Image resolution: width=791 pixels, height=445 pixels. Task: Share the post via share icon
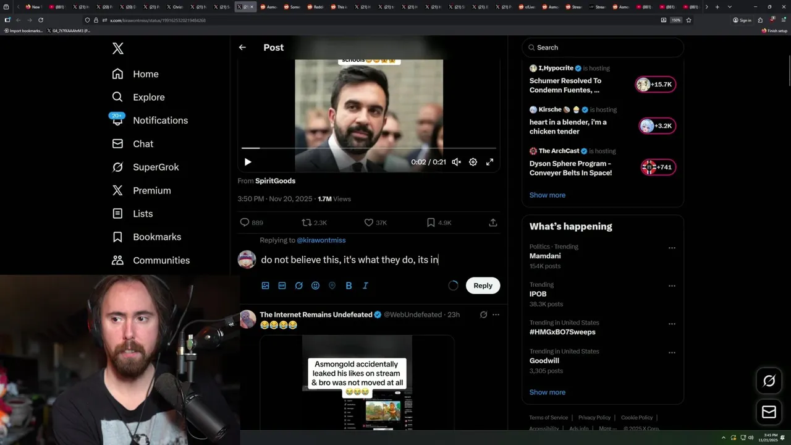pyautogui.click(x=493, y=222)
